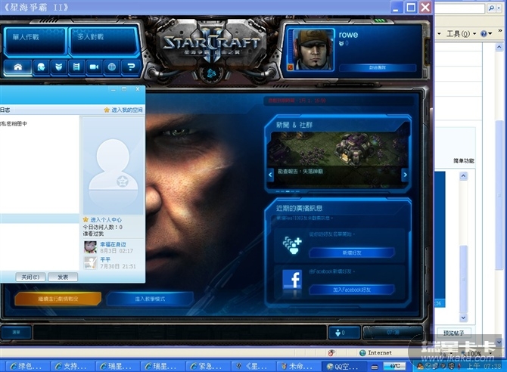
Task: Click the taskbar clock showing 07:38
Action: pos(484,366)
